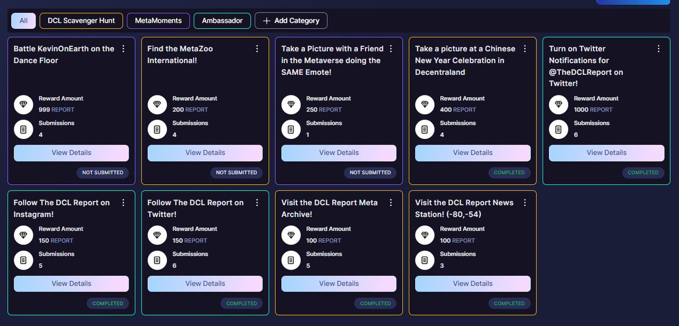Click reward diamond icon on SAME Emote card
This screenshot has height=326, width=679.
point(291,105)
